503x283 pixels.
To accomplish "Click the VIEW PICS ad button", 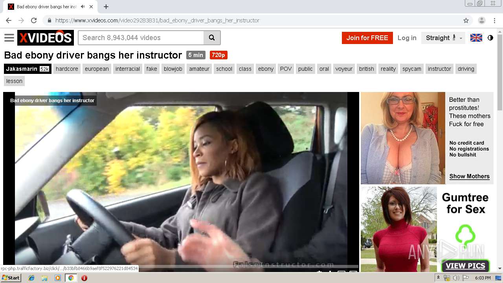I will (465, 266).
